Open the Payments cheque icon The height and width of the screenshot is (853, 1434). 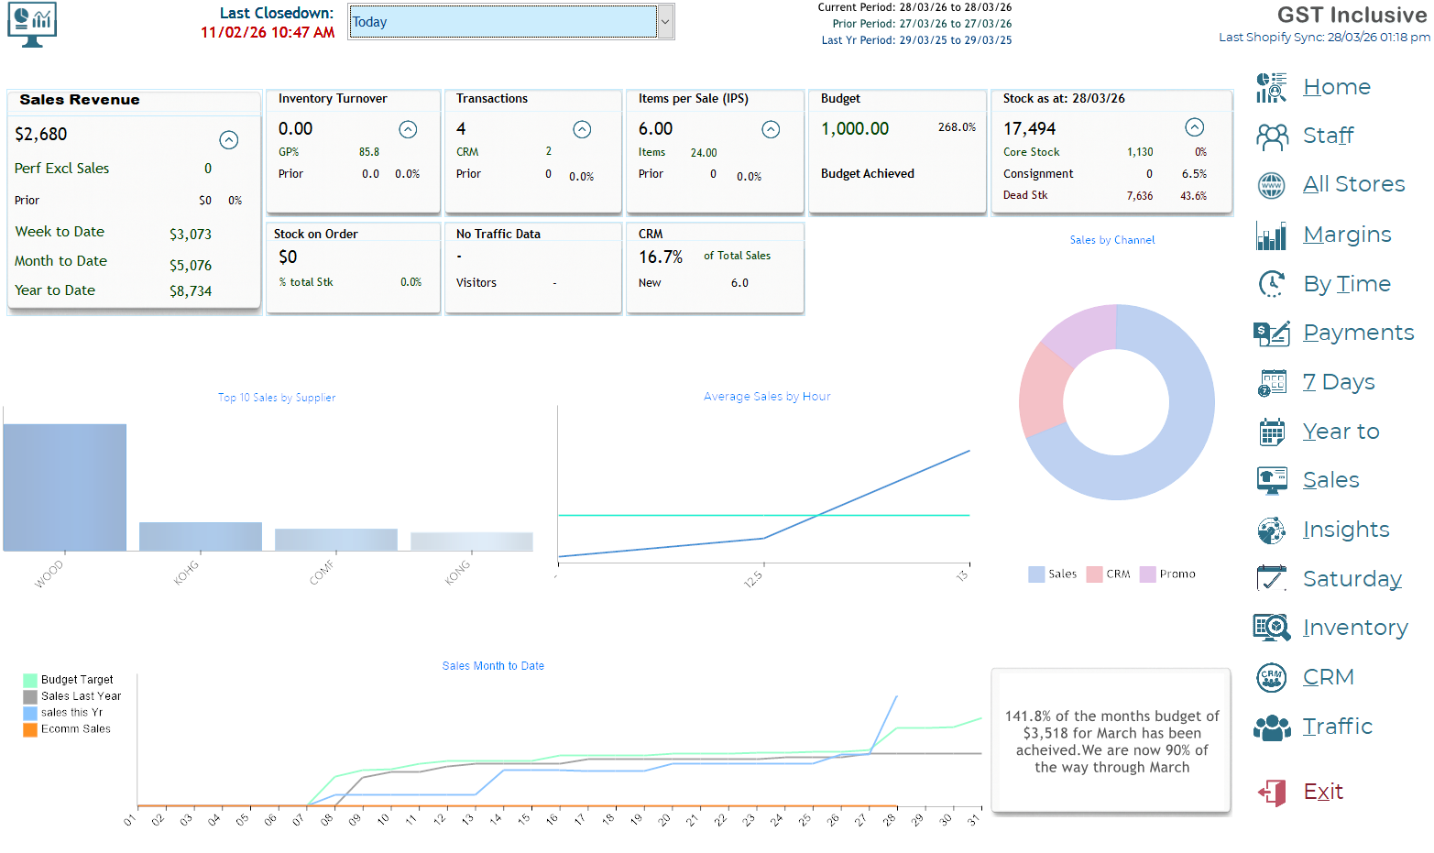(1271, 334)
